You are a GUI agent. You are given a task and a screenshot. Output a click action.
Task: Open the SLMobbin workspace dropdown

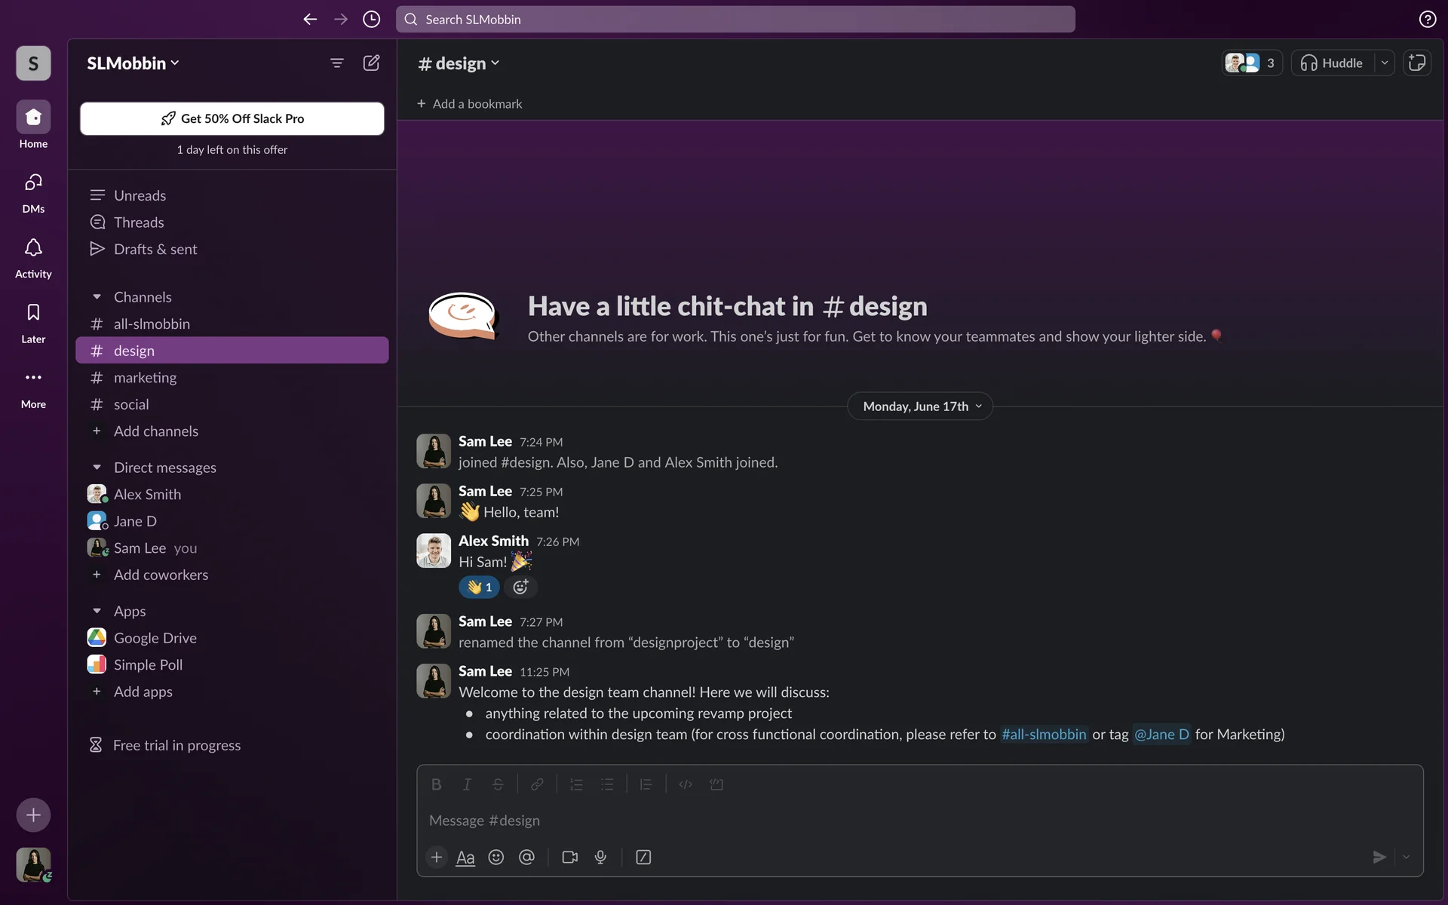click(x=133, y=63)
